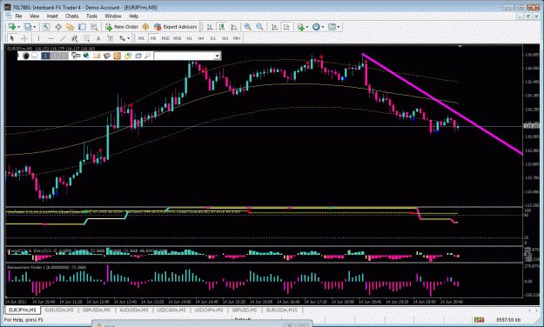Screen dimensions: 544x327
Task: Toggle the Chart Shift icon
Action: pos(286,27)
